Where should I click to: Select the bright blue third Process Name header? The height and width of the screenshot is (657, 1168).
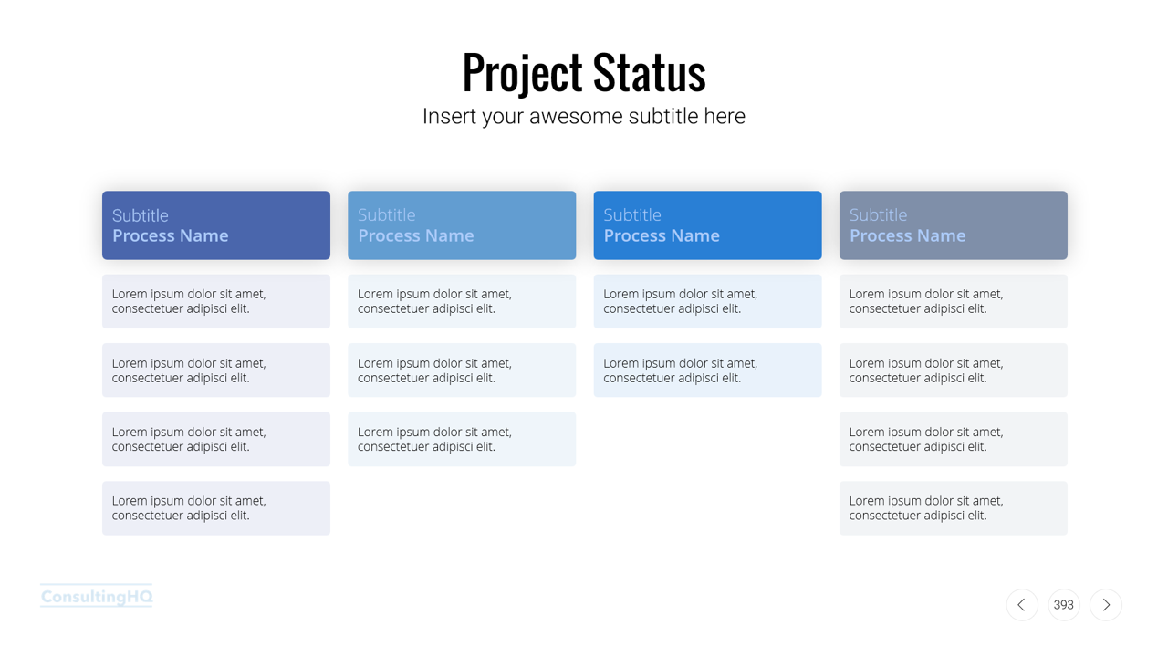(x=707, y=225)
